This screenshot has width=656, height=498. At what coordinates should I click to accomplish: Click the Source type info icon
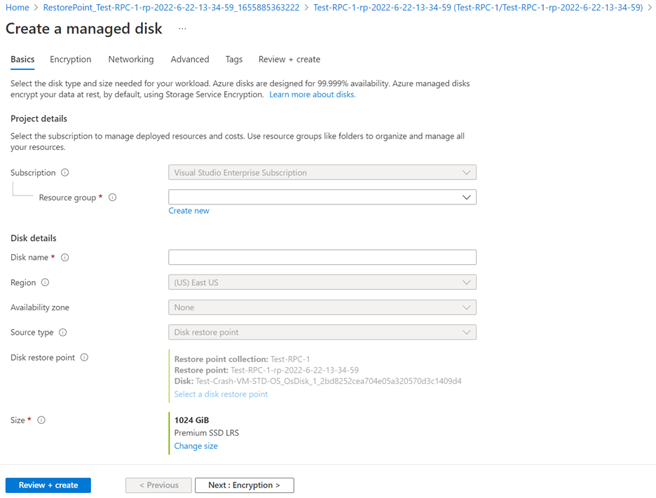coord(64,333)
